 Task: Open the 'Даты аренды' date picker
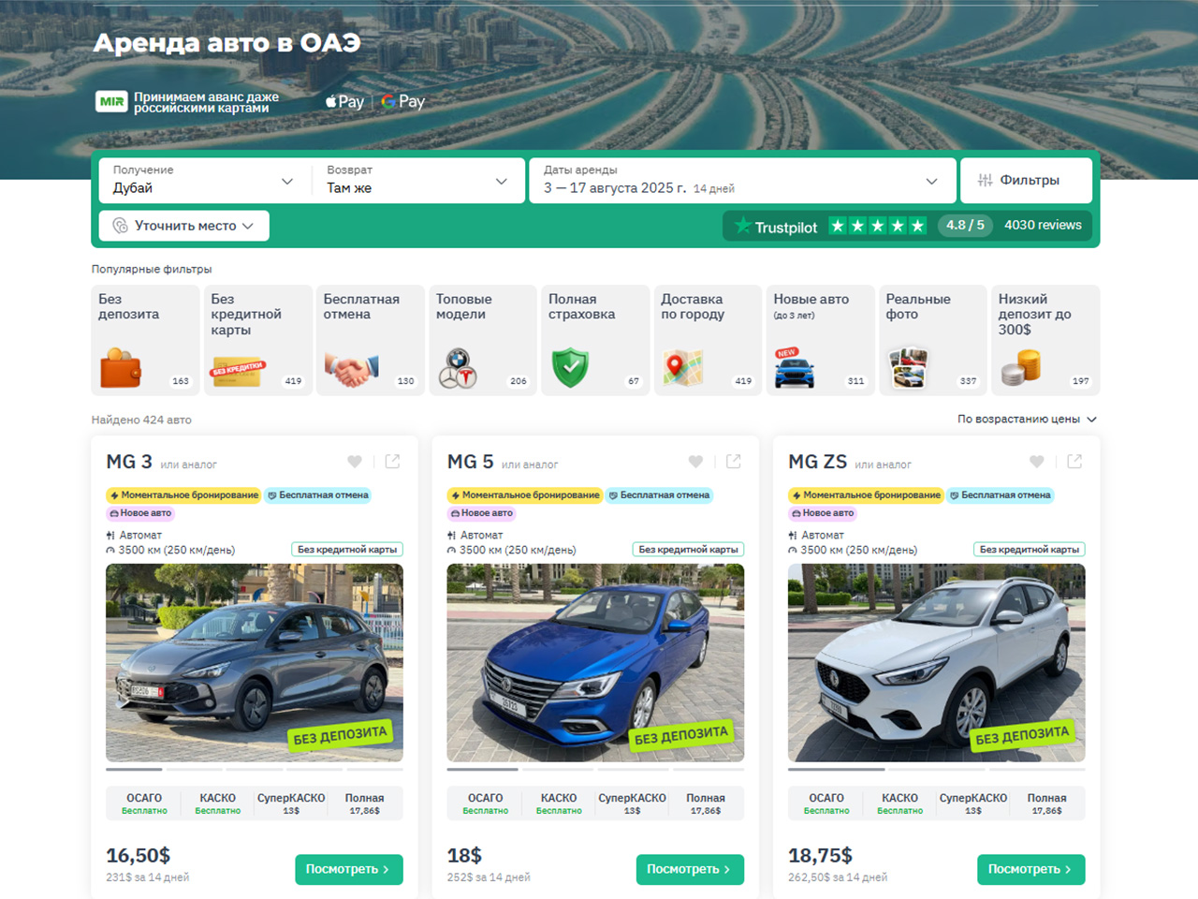pos(742,180)
